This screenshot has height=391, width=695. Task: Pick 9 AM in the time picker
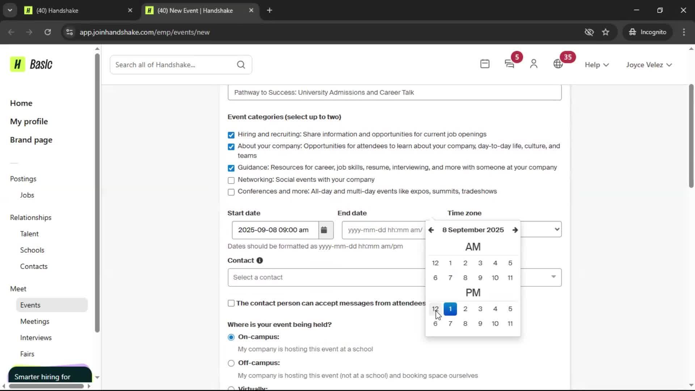(x=480, y=278)
